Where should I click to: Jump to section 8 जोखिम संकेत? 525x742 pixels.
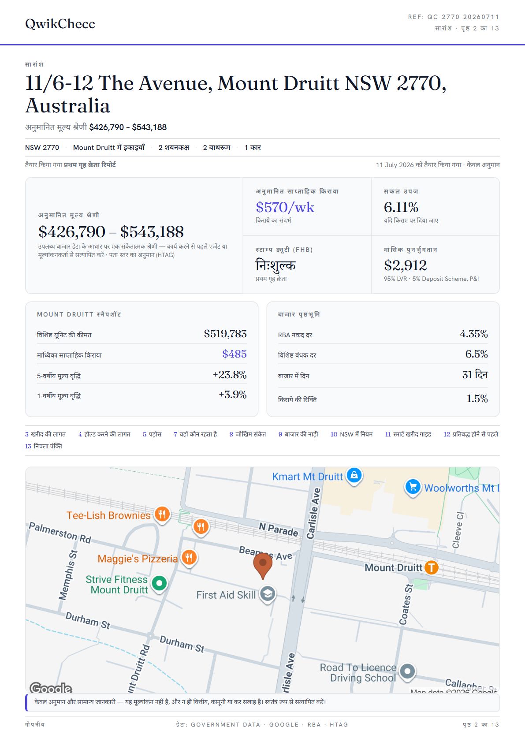tap(248, 434)
